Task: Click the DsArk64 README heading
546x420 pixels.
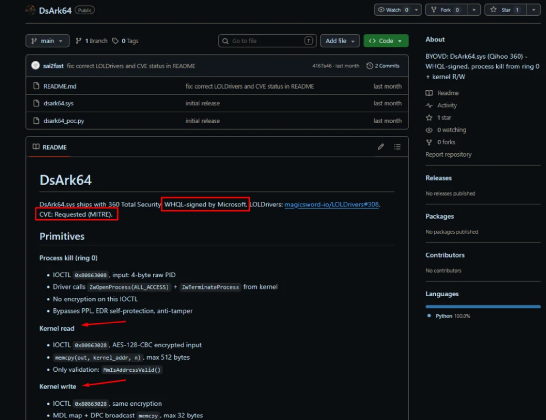Action: (66, 180)
